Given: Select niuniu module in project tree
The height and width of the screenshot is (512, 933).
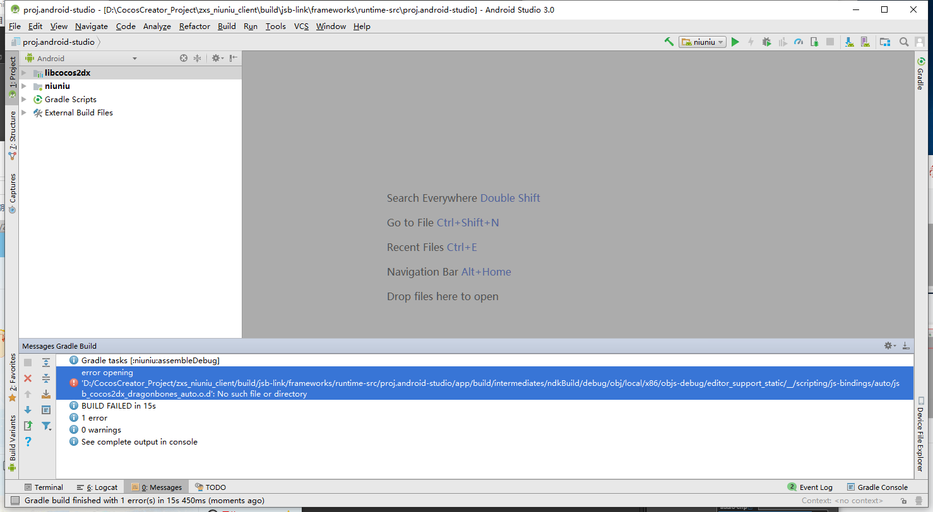Looking at the screenshot, I should click(x=57, y=86).
